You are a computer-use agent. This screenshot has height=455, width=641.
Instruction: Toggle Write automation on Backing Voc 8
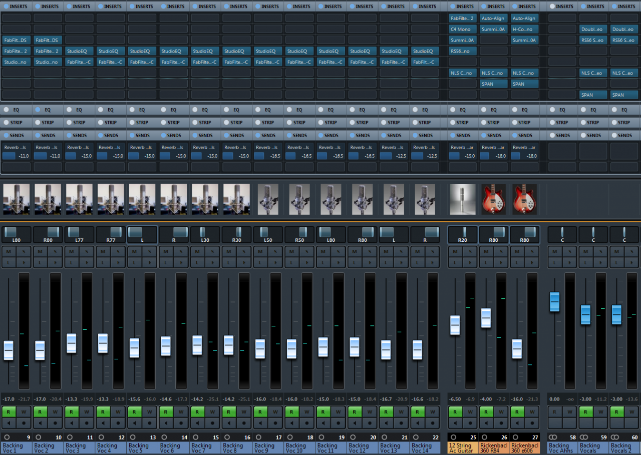(x=244, y=411)
